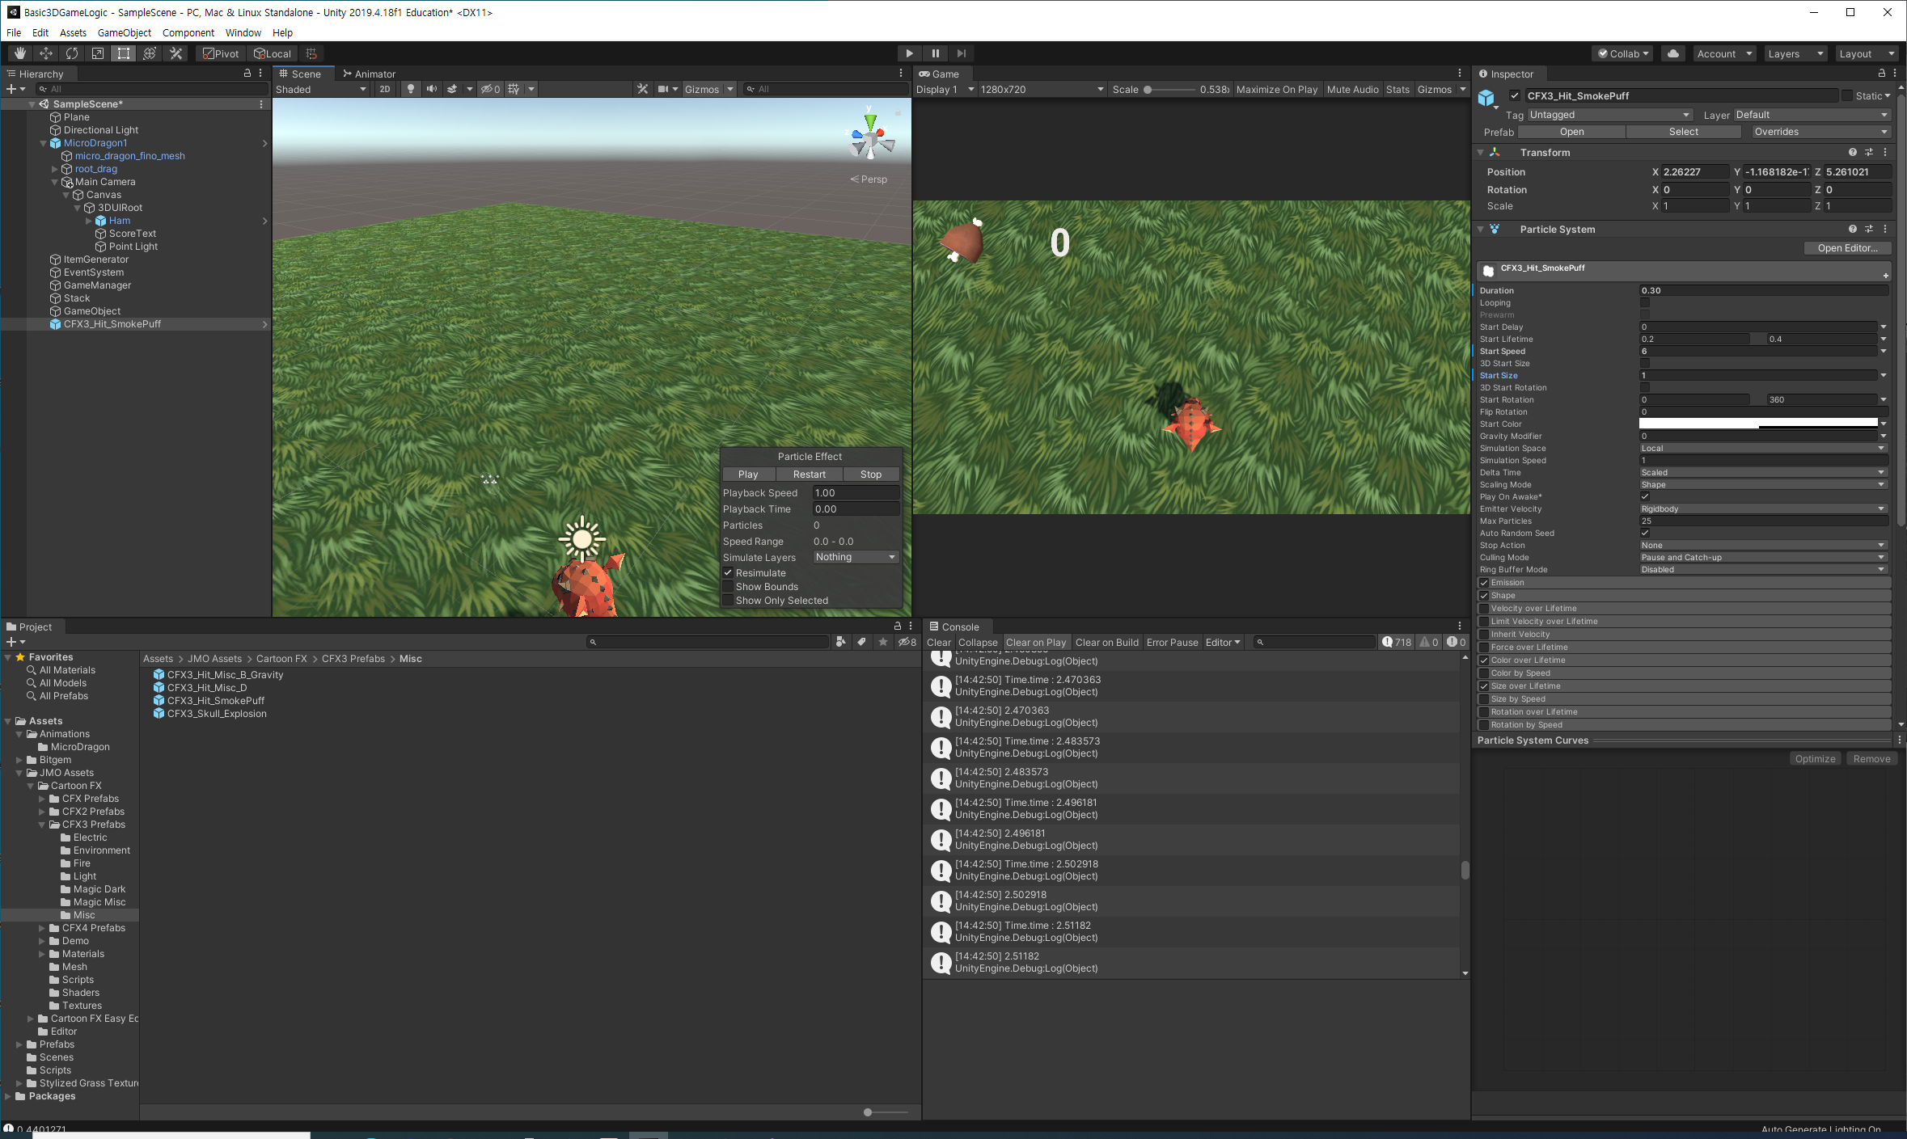Open the Simulate Layers dropdown

pyautogui.click(x=856, y=557)
